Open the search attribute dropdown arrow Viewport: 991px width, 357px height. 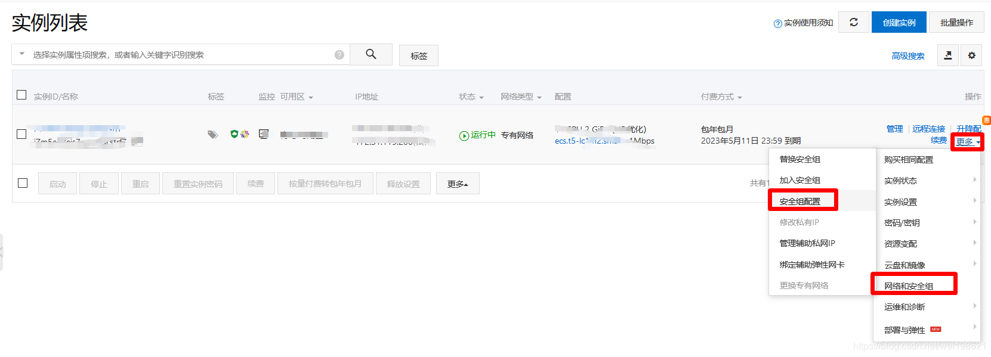click(x=22, y=54)
